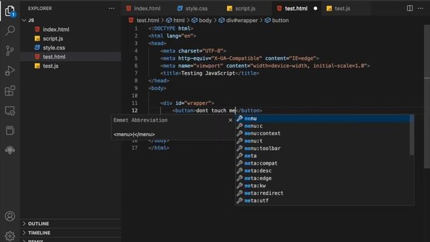430x242 pixels.
Task: Open the Manage gear settings icon
Action: (10, 236)
